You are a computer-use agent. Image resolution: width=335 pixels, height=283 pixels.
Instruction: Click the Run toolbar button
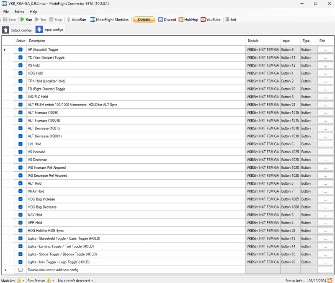click(x=26, y=20)
